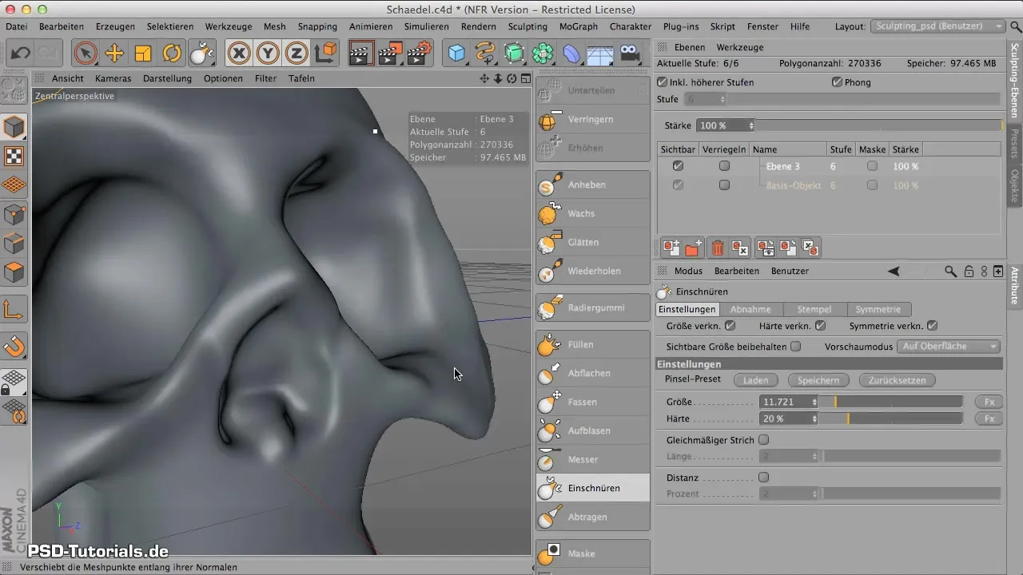Toggle X axis lock
The height and width of the screenshot is (575, 1023).
click(x=238, y=54)
